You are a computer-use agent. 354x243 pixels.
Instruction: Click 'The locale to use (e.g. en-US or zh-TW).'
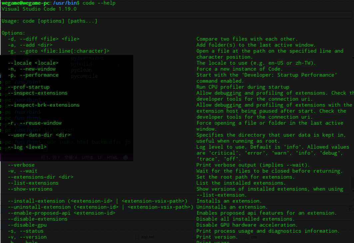pos(256,63)
